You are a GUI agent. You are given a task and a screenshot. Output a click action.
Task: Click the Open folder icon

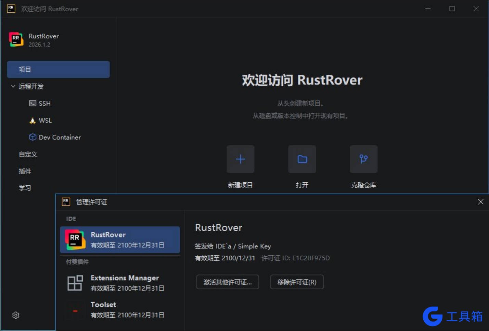pyautogui.click(x=302, y=159)
